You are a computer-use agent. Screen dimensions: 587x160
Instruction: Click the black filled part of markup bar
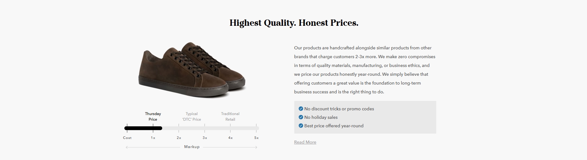click(x=143, y=128)
